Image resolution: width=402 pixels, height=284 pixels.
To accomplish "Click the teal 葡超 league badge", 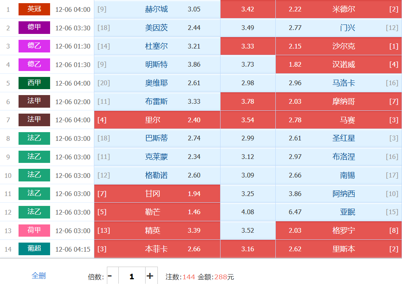I will [34, 249].
